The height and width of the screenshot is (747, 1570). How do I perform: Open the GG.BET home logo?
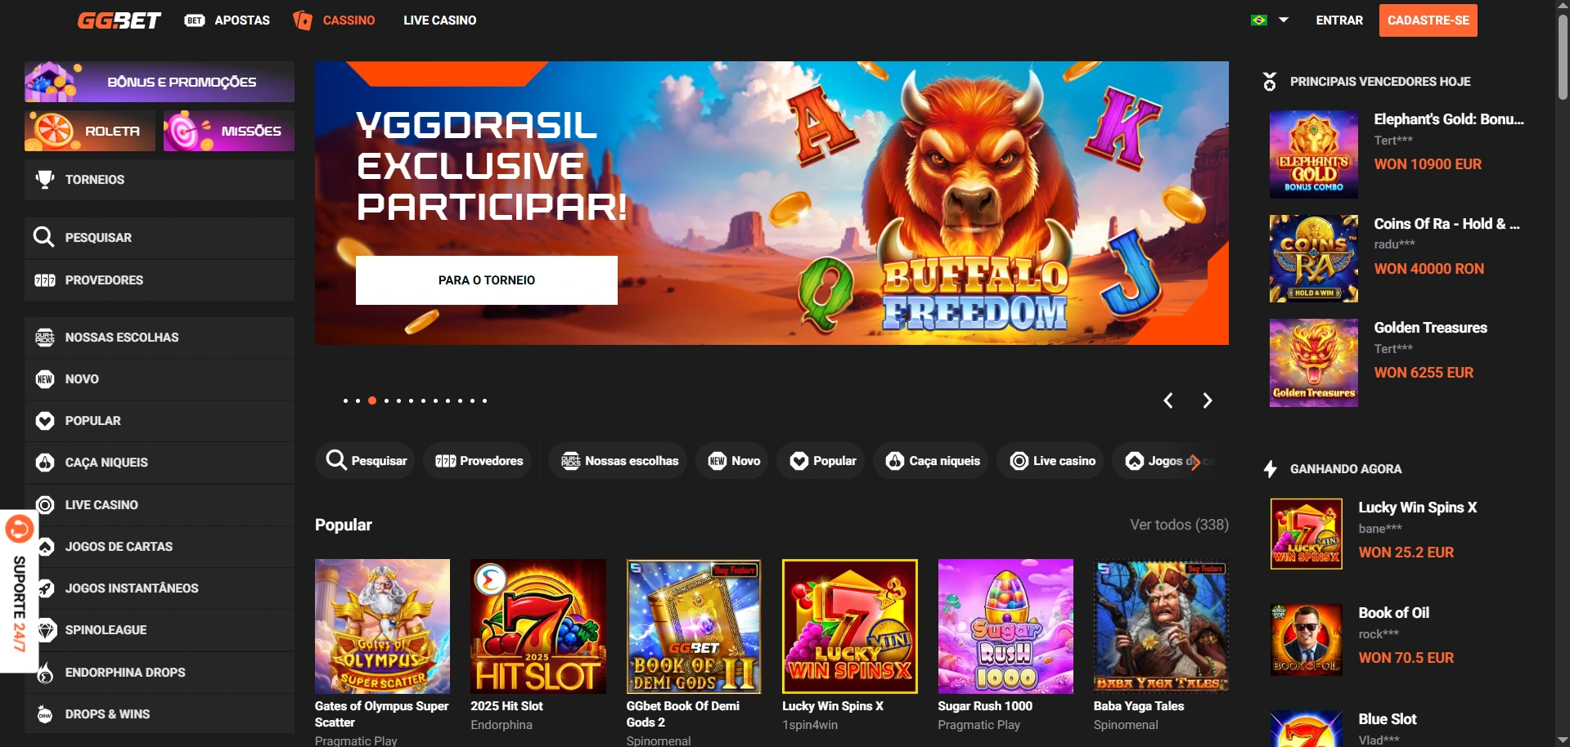pos(119,20)
